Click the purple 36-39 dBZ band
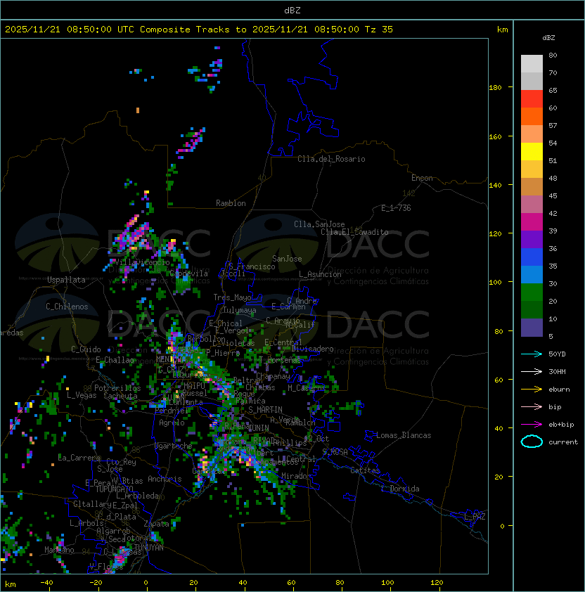The image size is (585, 592). (x=532, y=239)
